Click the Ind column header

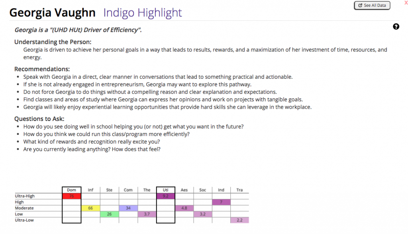point(221,190)
